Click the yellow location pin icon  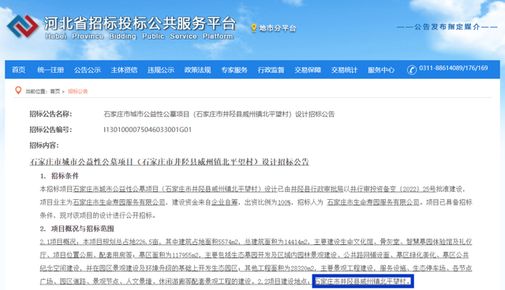[254, 28]
